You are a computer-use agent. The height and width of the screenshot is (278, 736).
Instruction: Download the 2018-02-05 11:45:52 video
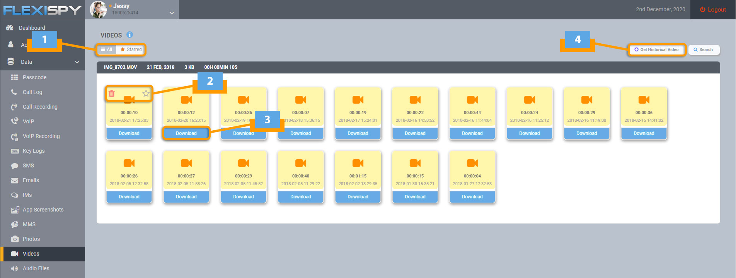pos(244,197)
